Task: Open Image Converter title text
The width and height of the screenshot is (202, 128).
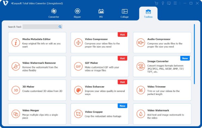Action: click(158, 61)
